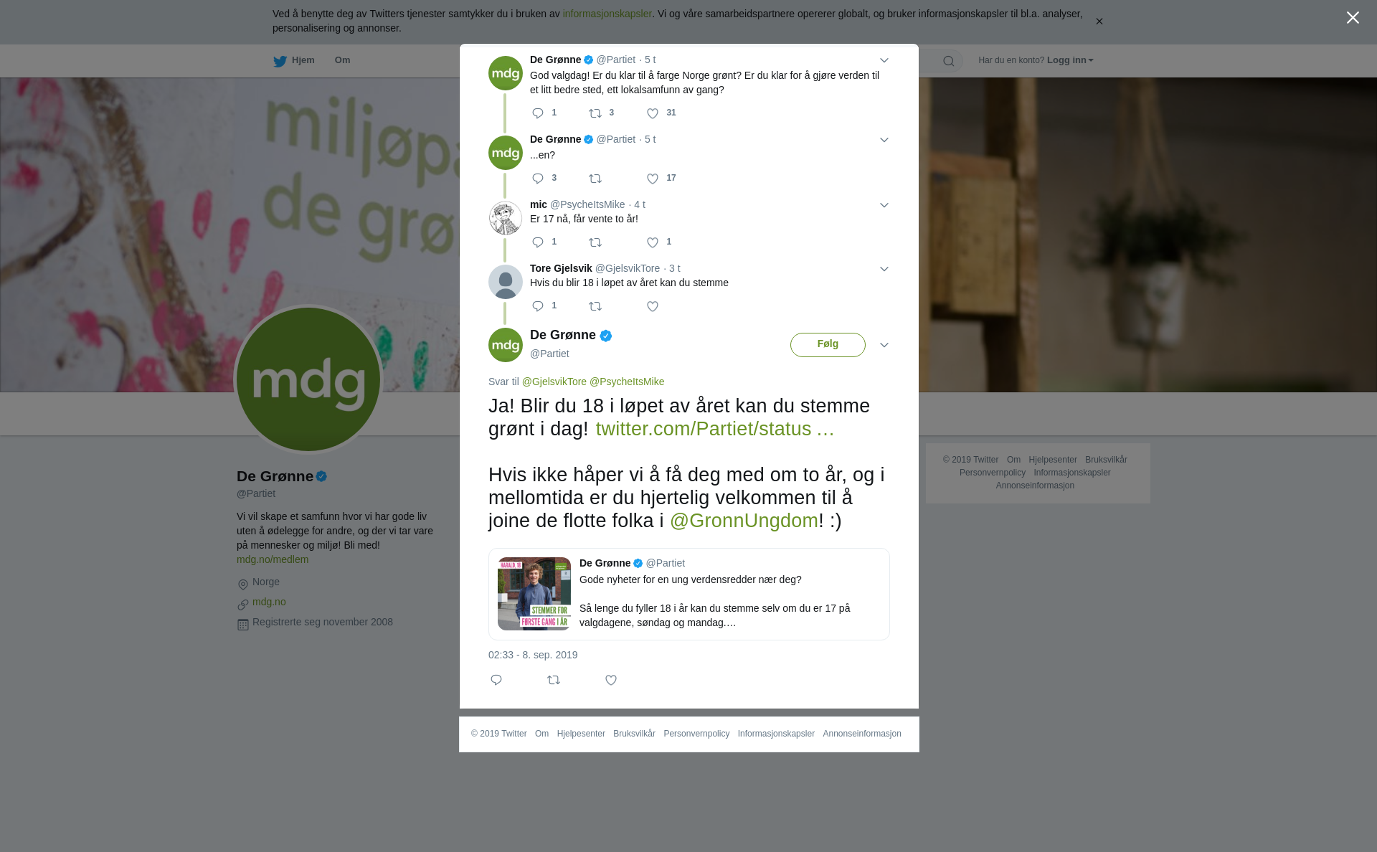
Task: Open options chevron next to Følg button
Action: coord(884,345)
